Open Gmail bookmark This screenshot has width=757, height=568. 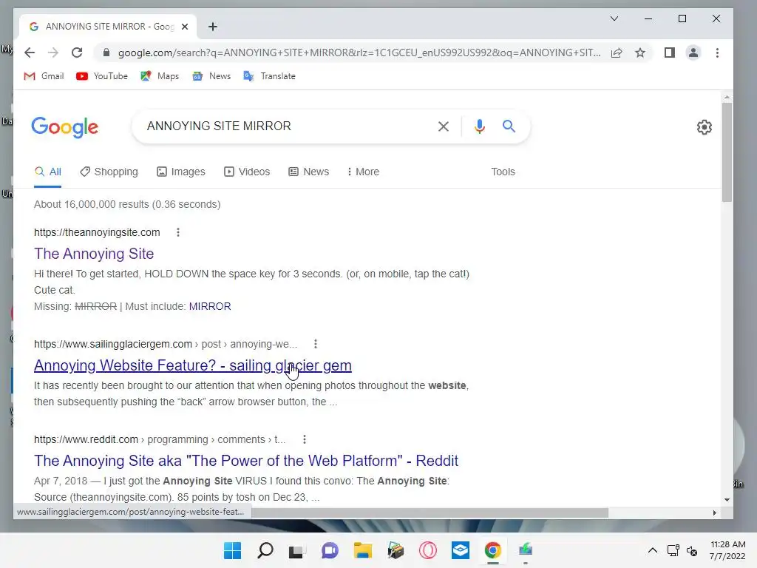(44, 76)
